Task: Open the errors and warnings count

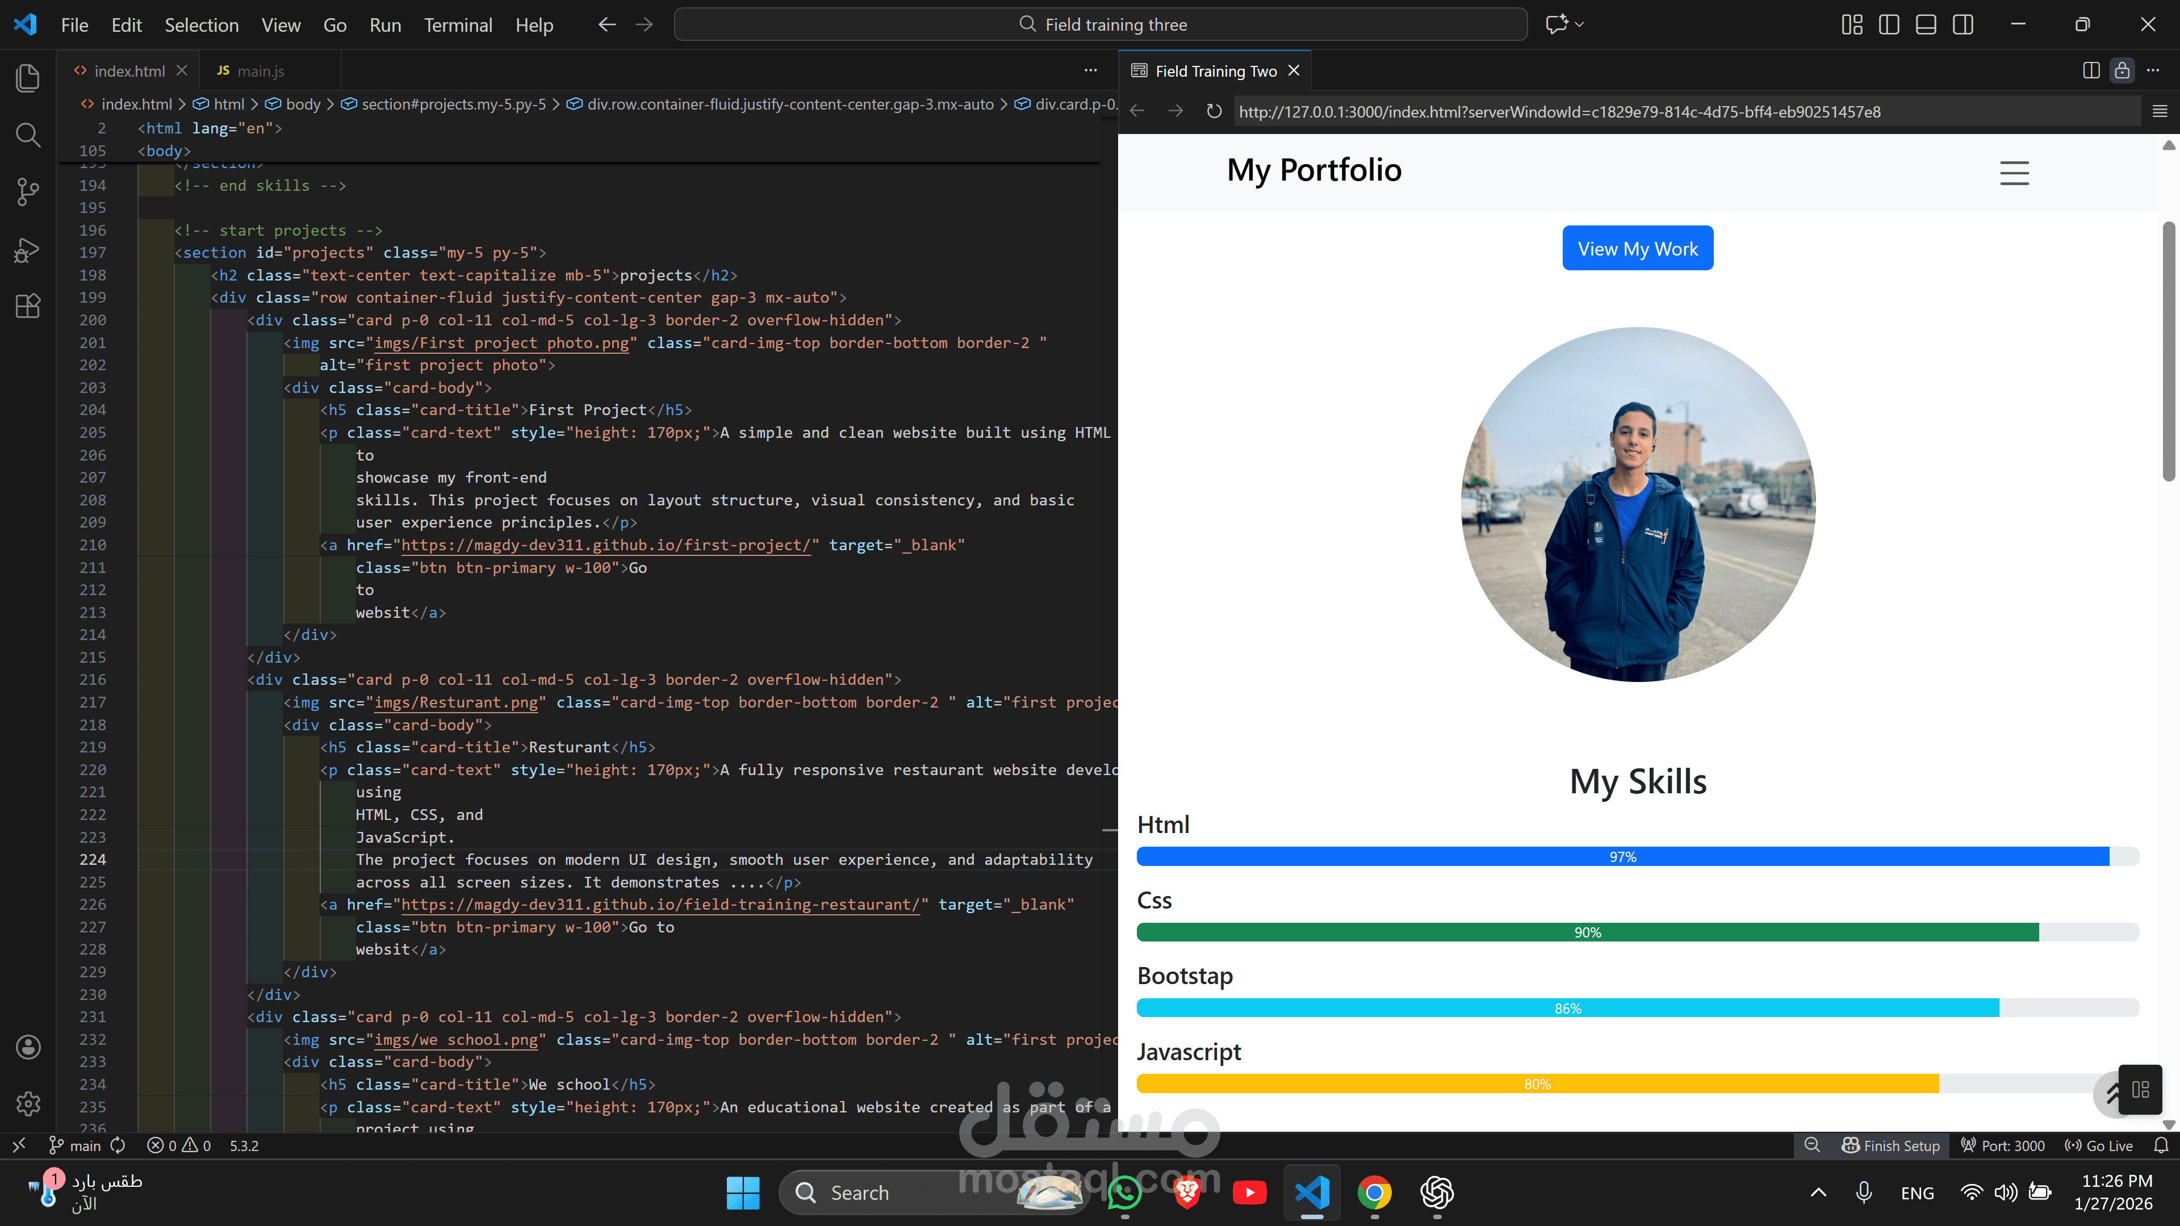Action: coord(178,1145)
